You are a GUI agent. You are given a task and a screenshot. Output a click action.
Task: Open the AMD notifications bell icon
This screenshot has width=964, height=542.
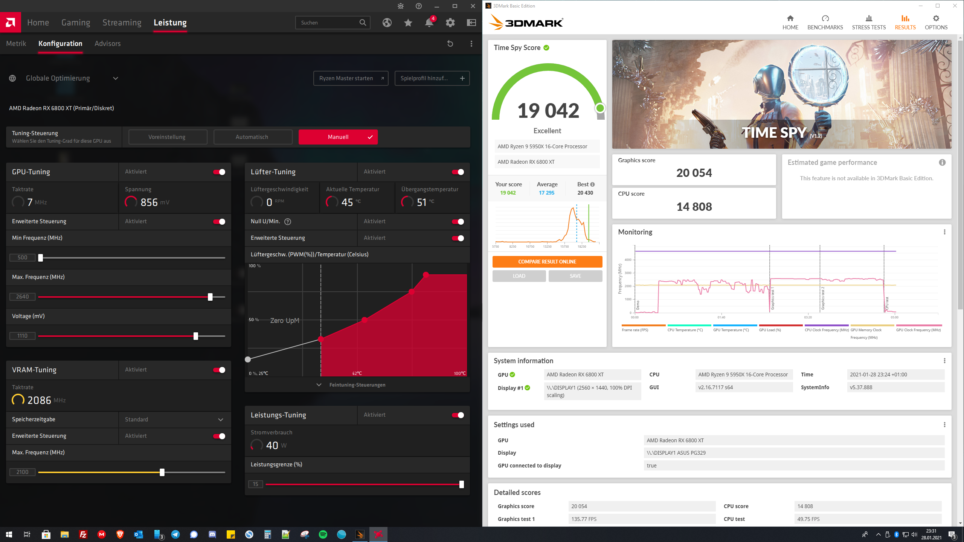coord(429,23)
